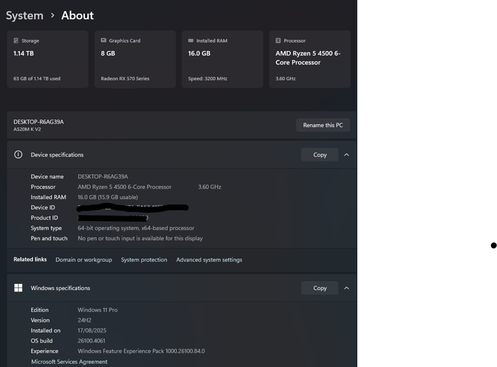Copy the Windows specifications
Viewport: 497px width, 367px height.
pos(320,288)
